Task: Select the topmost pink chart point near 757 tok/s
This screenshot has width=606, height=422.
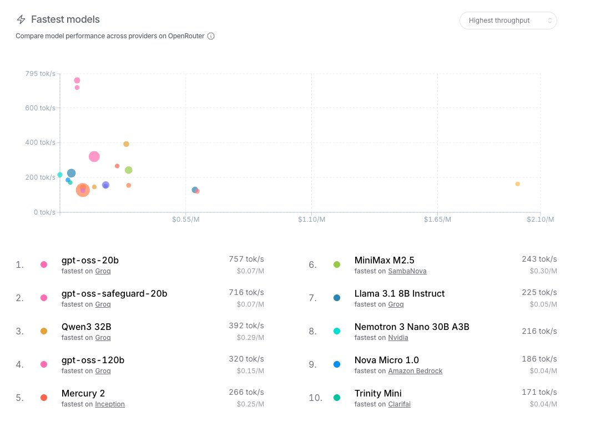Action: [x=77, y=80]
